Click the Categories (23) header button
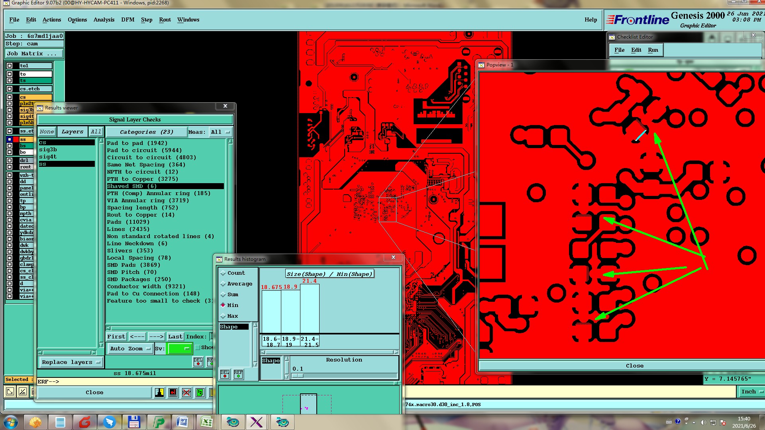This screenshot has width=765, height=430. tap(146, 132)
